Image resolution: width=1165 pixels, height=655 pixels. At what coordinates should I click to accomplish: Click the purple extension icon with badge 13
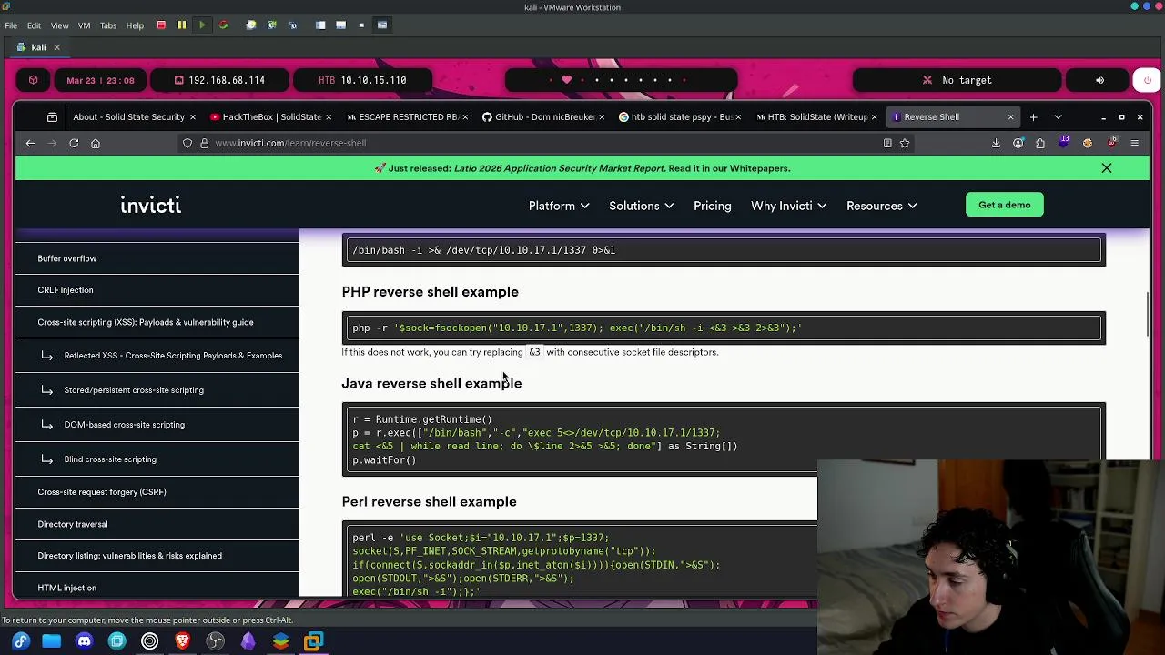pyautogui.click(x=1064, y=142)
